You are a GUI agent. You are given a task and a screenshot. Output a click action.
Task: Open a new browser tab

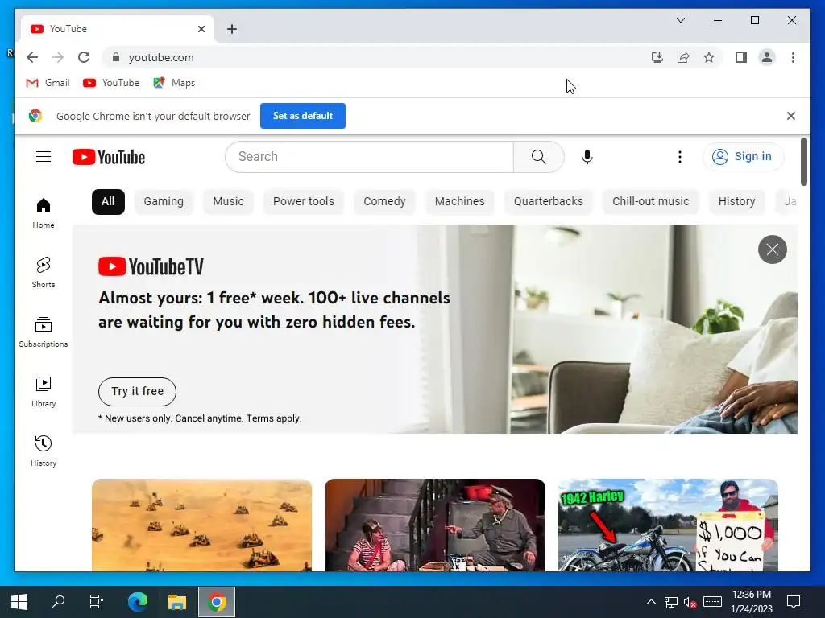coord(231,29)
